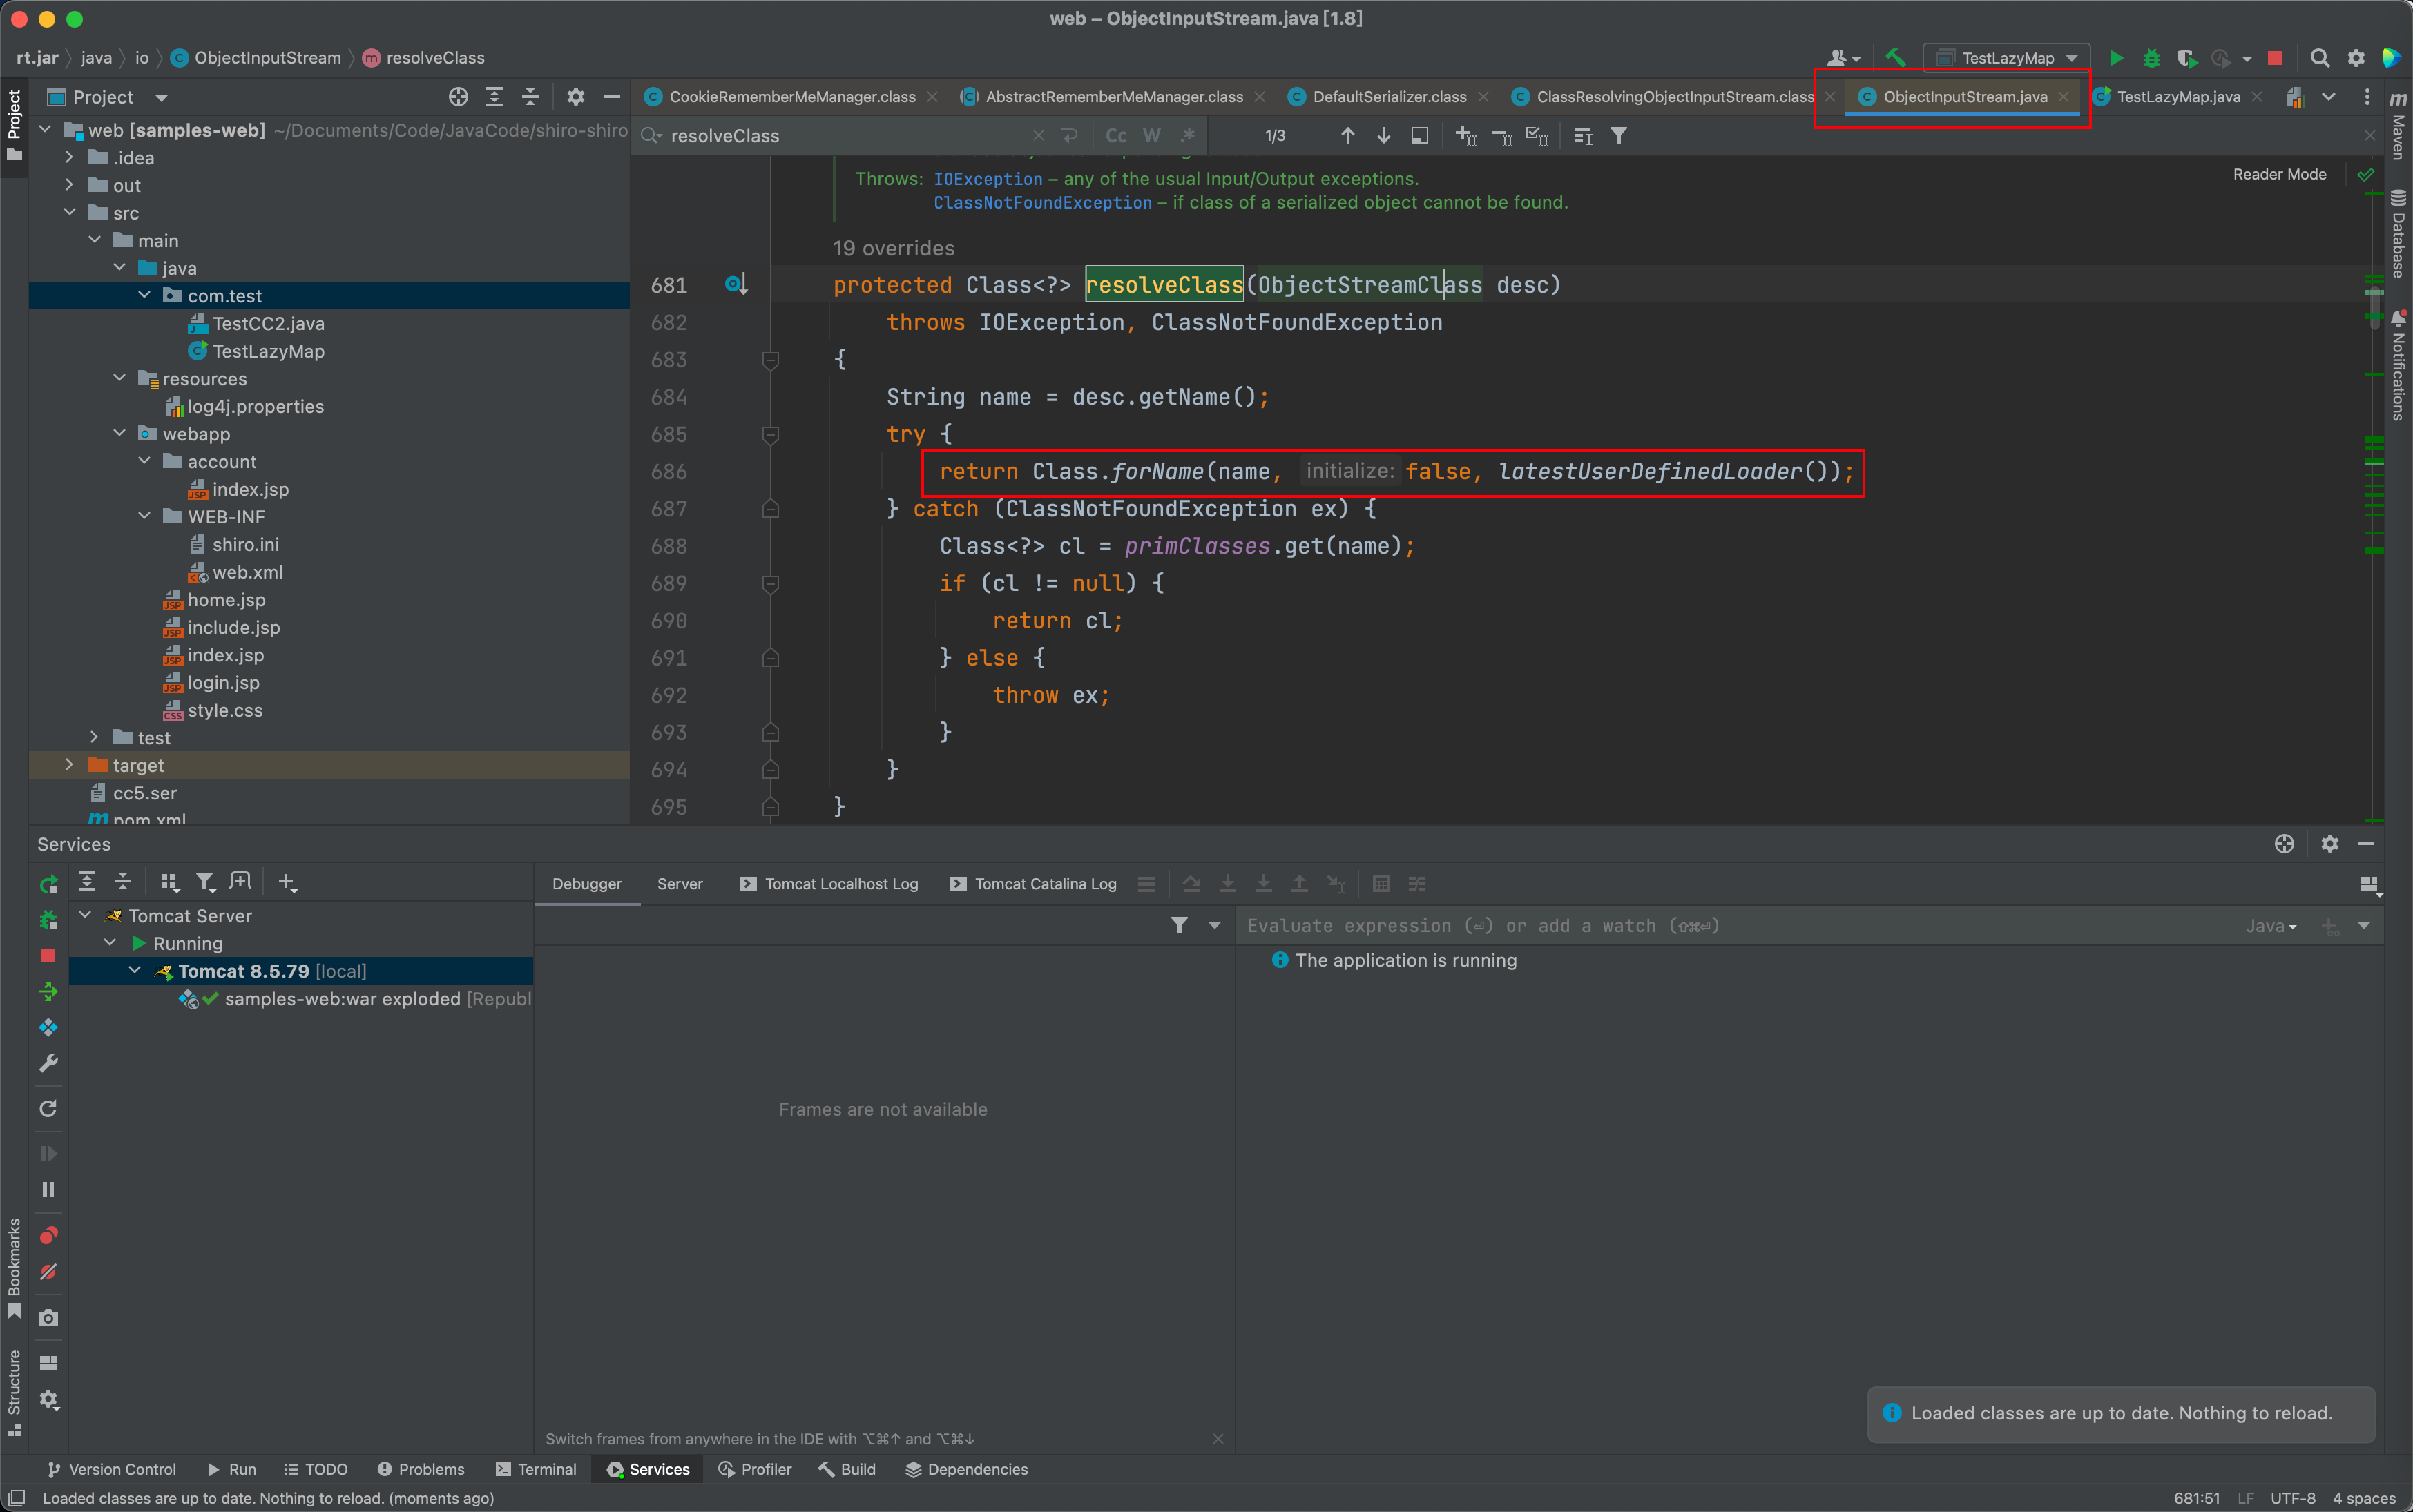Viewport: 2413px width, 1512px height.
Task: Click the Debug bug icon in toolbar
Action: pyautogui.click(x=2151, y=58)
